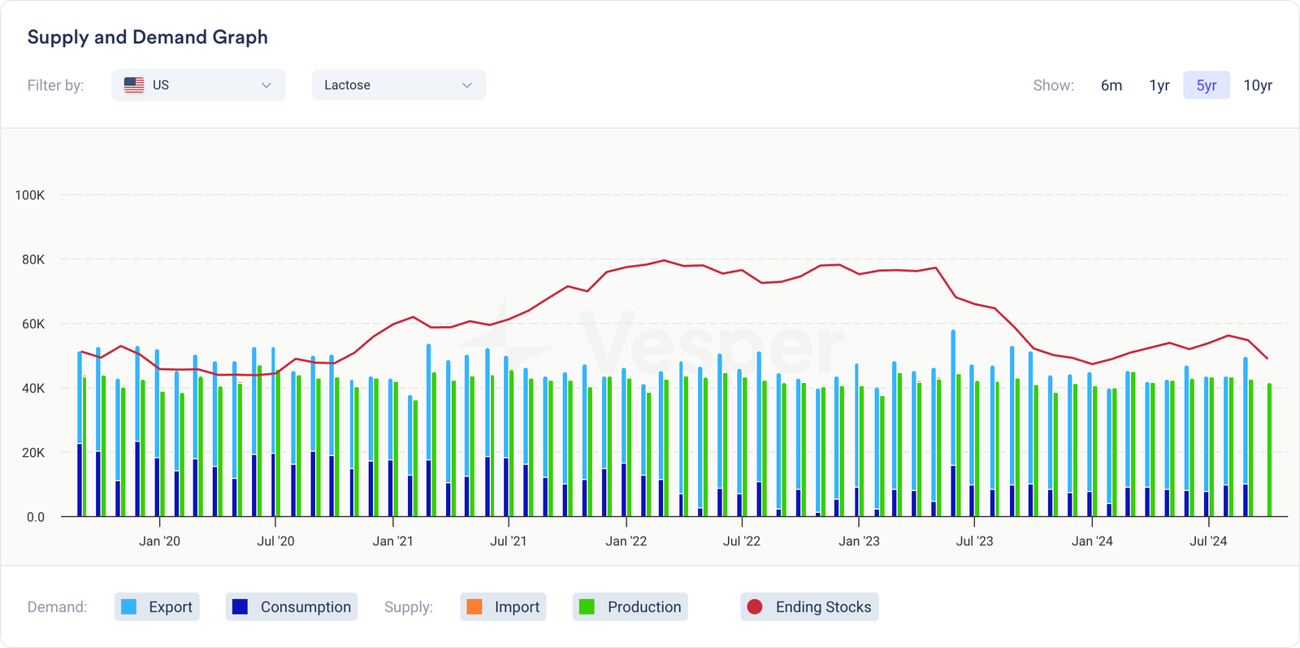Screen dimensions: 1300x648
Task: Select the 1yr time range
Action: click(x=1159, y=85)
